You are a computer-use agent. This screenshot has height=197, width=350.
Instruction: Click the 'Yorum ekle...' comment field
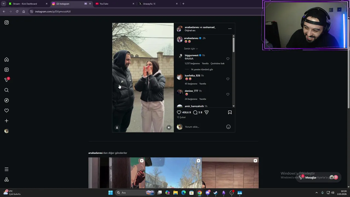(204, 127)
